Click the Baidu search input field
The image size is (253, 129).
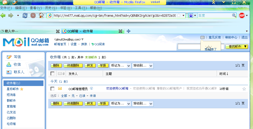coord(215,15)
